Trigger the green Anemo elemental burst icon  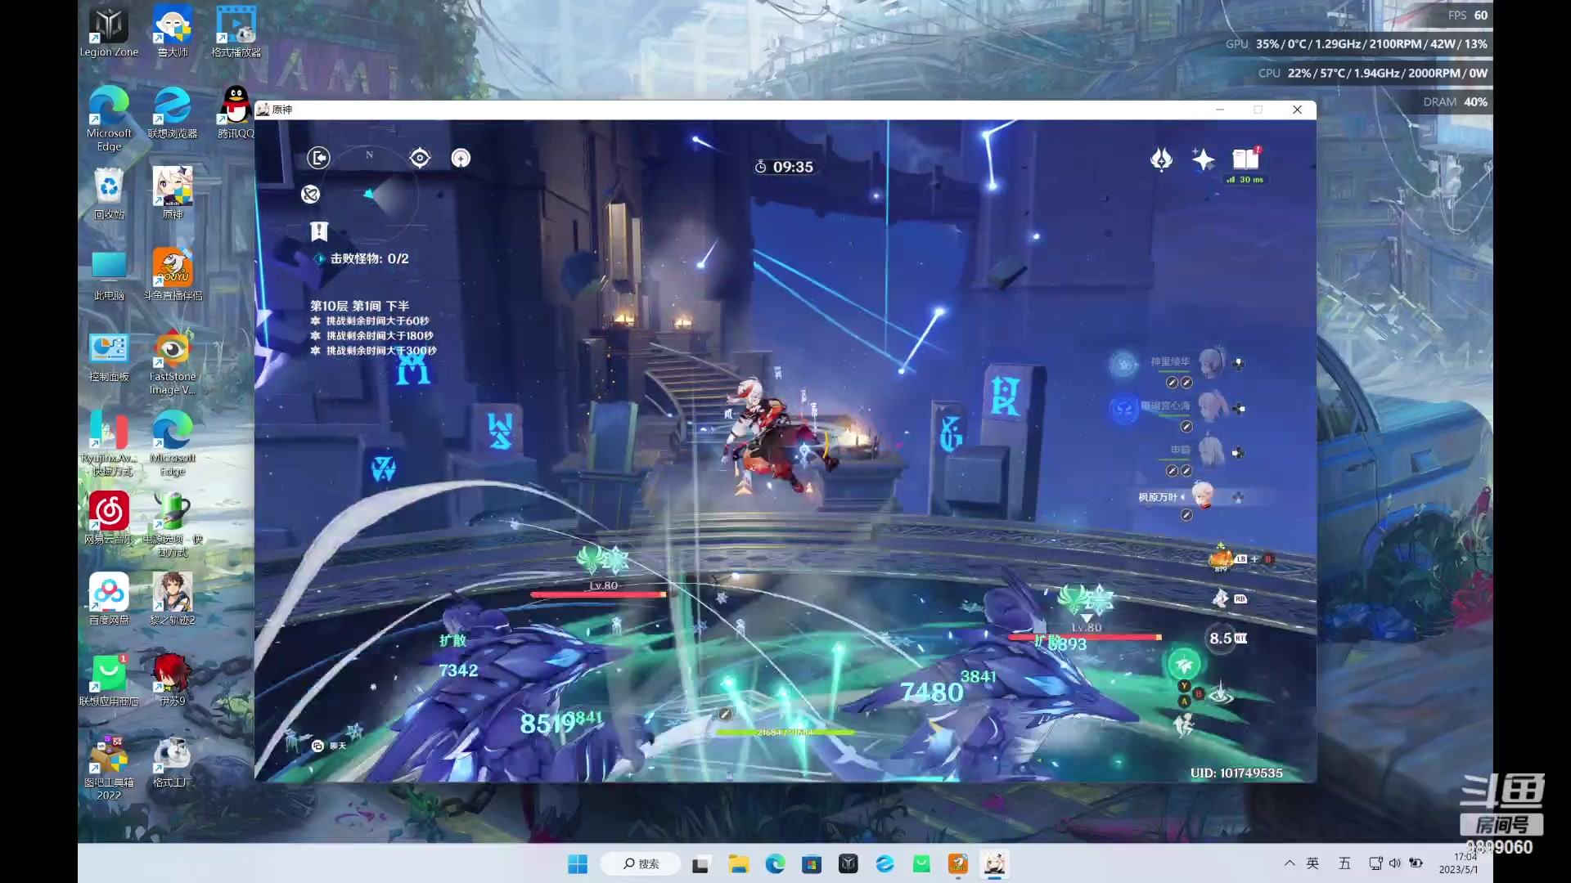coord(1184,665)
